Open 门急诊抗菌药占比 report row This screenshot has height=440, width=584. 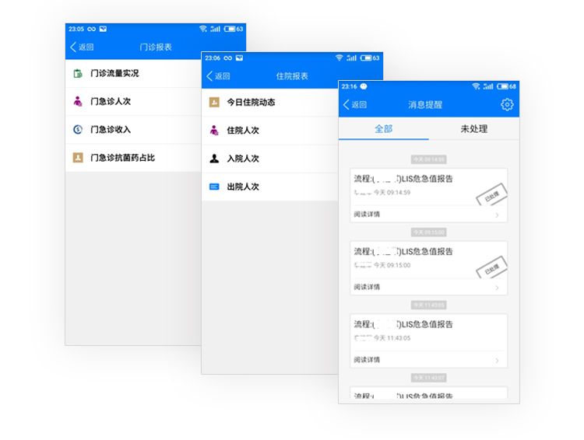[x=133, y=158]
